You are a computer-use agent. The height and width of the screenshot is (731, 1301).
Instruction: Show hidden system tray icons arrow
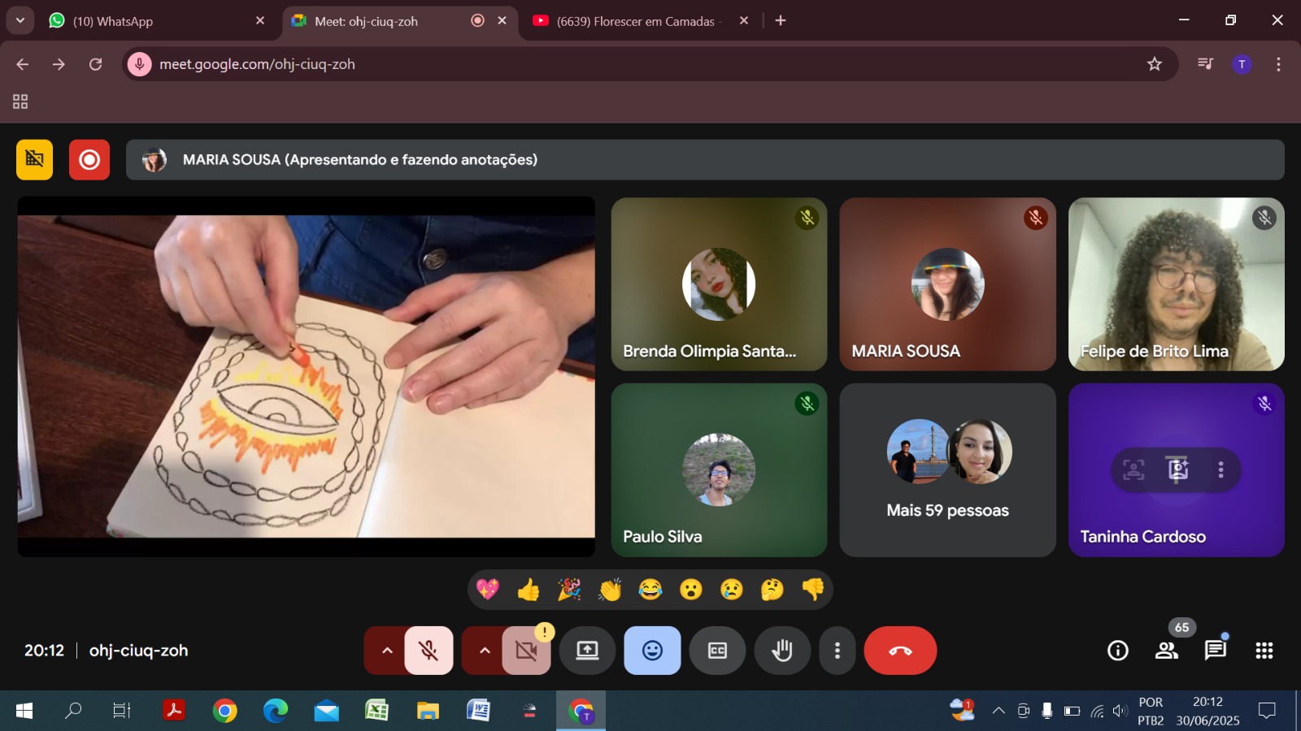(999, 712)
